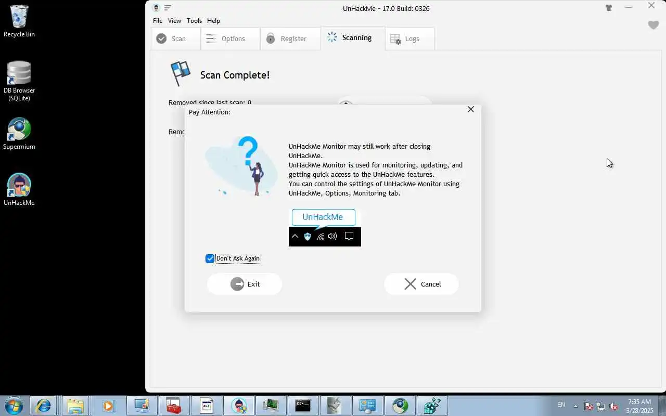Open the Recycle Bin desktop icon
The image size is (666, 416).
tap(19, 21)
